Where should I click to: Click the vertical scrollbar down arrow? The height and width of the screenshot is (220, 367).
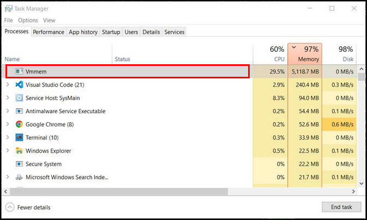362,184
